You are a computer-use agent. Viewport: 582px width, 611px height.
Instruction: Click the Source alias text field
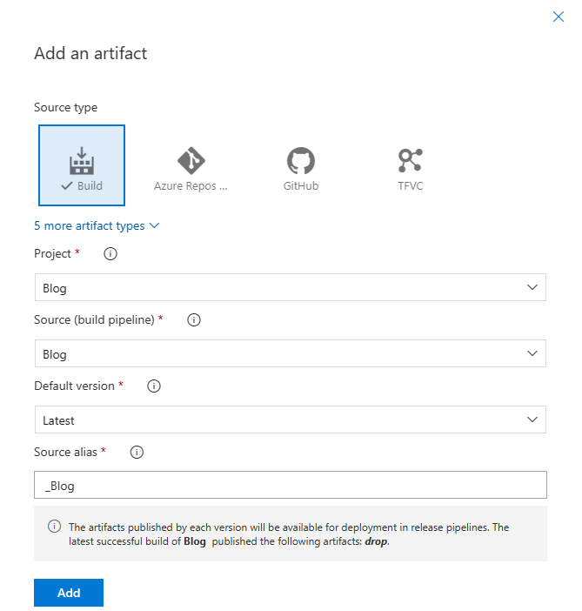[x=290, y=486]
